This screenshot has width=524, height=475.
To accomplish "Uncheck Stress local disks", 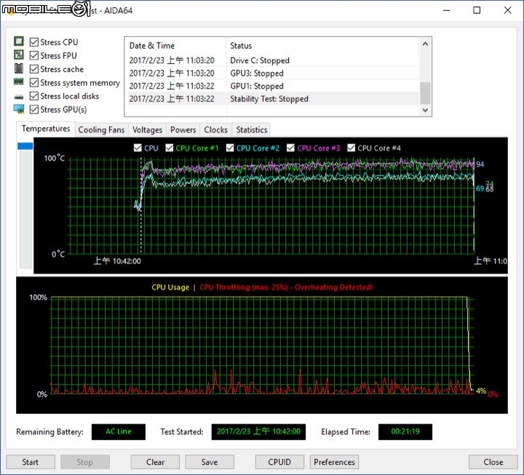I will coord(34,96).
